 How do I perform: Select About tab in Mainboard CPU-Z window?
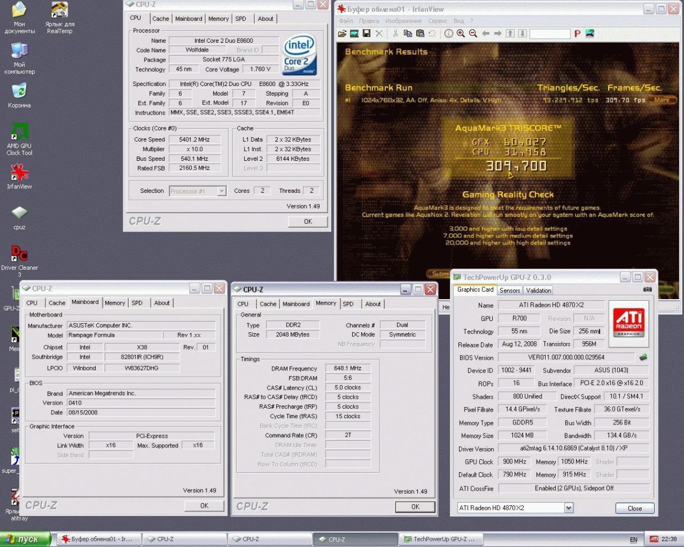coord(162,303)
